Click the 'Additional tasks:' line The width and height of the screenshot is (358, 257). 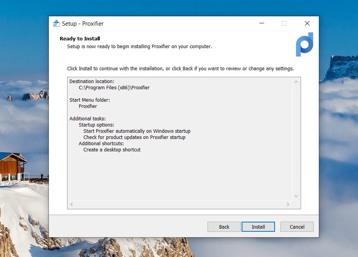pos(88,118)
